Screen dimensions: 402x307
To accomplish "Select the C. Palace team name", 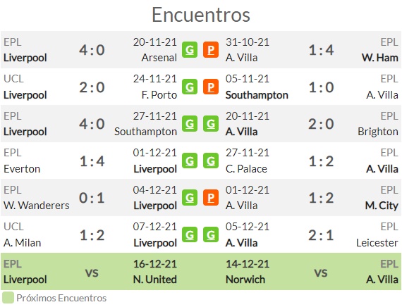I will [246, 169].
